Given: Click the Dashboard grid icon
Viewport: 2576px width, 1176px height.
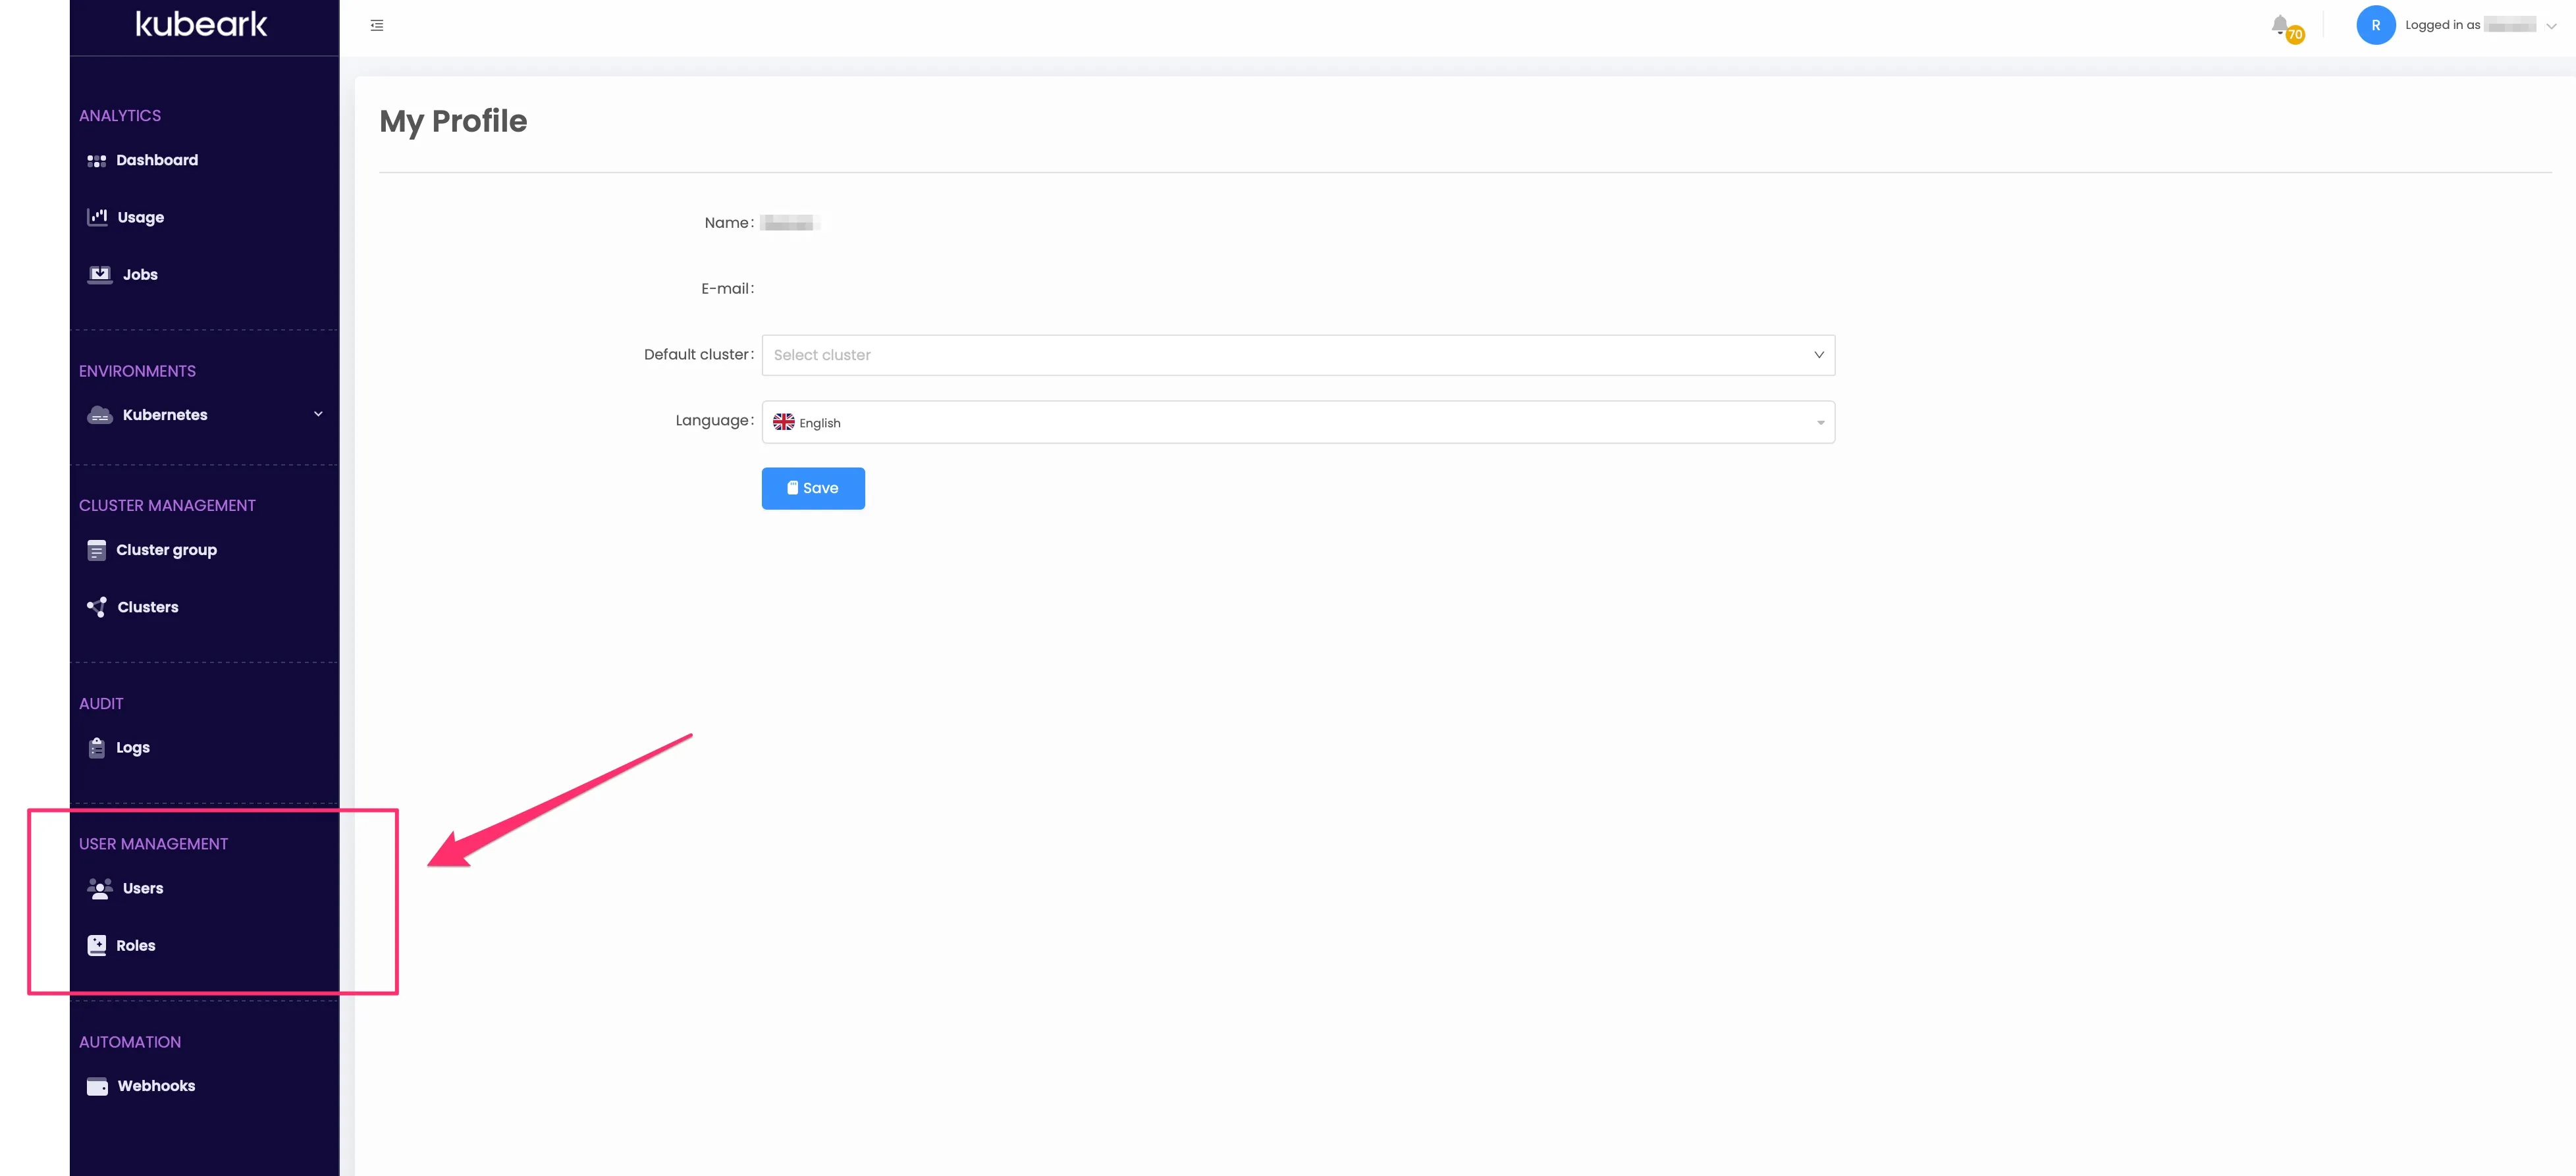Looking at the screenshot, I should tap(96, 161).
